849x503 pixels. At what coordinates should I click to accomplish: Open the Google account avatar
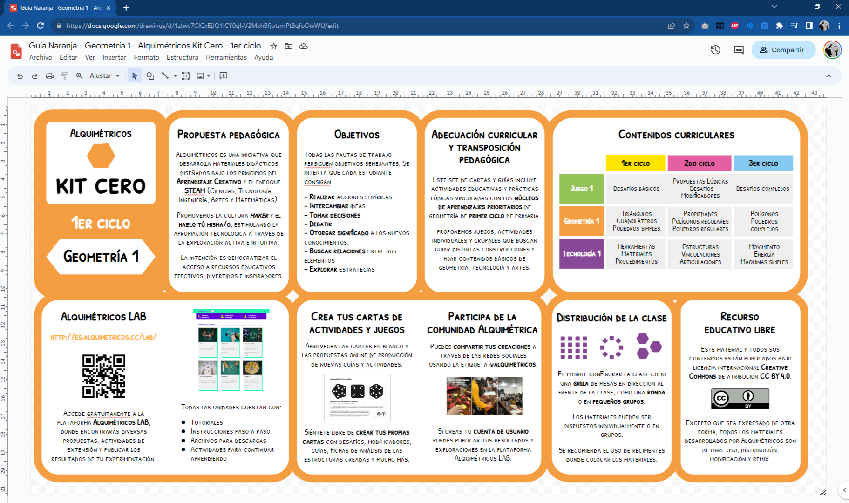click(832, 50)
